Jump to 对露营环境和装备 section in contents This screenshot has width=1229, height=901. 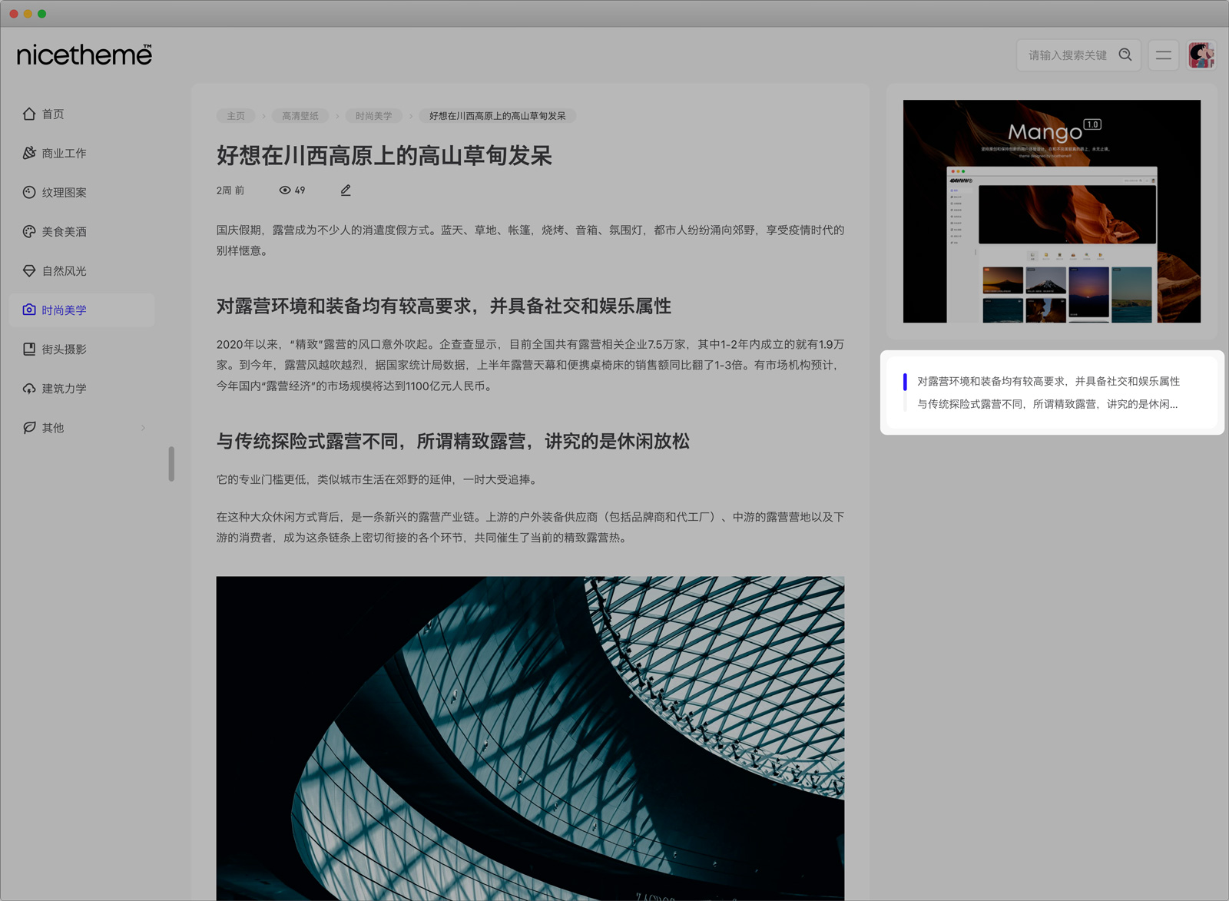(x=1048, y=381)
